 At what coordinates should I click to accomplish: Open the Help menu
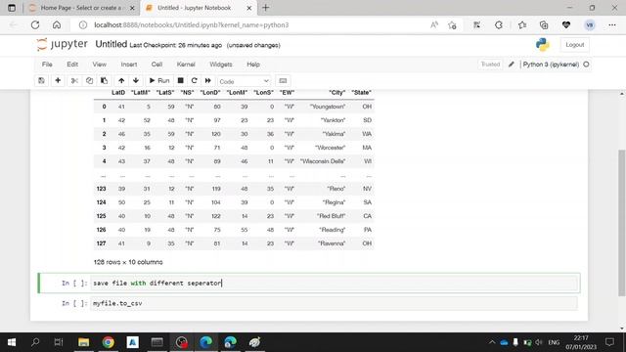pyautogui.click(x=253, y=65)
